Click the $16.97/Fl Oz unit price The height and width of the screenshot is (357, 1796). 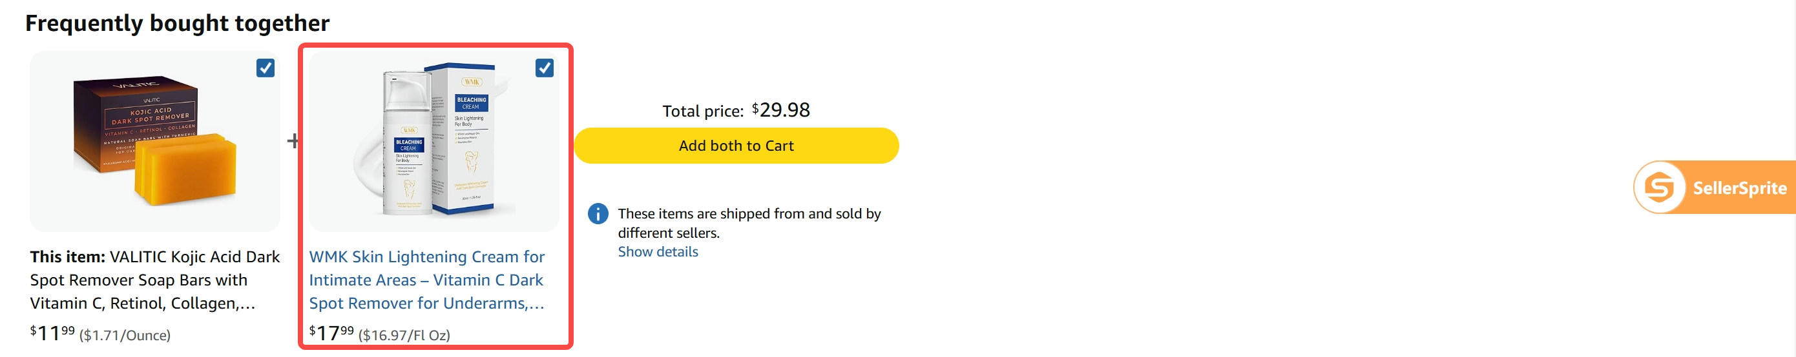404,336
